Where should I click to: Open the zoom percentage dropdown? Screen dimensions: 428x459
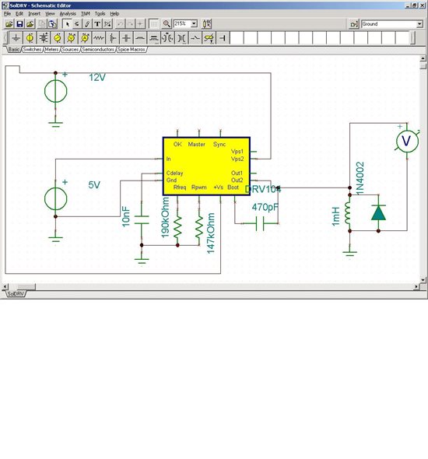[194, 23]
